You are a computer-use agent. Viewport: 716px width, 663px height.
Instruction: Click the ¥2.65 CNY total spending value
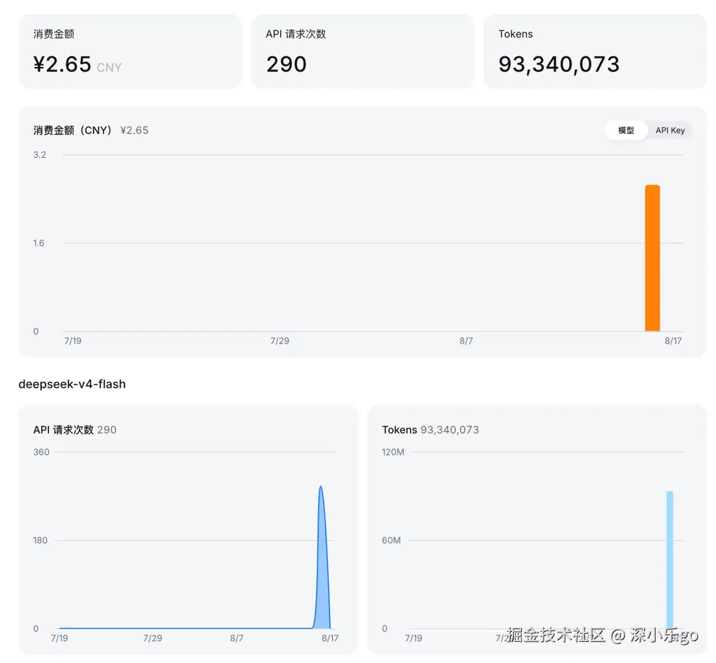(77, 64)
